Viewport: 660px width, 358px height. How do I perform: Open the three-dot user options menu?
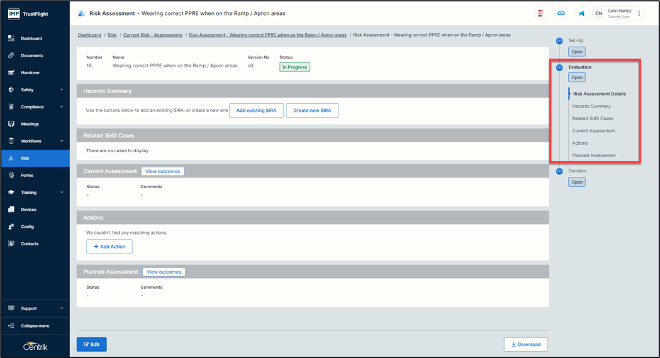[639, 13]
